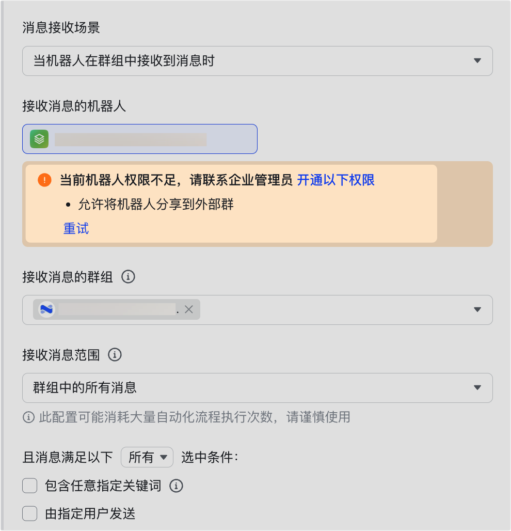Click info icon next to 包含任意指定关键词
This screenshot has height=531, width=511.
[x=177, y=486]
